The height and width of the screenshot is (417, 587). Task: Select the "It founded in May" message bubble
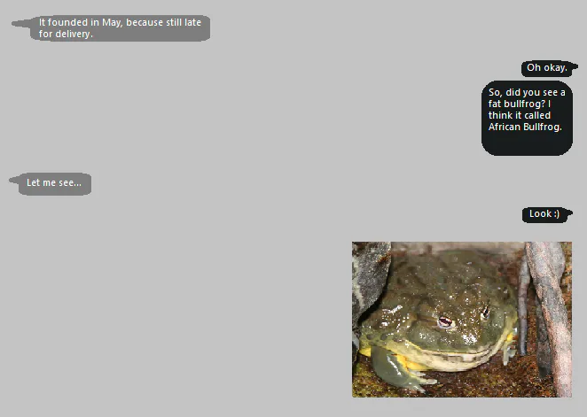[x=120, y=28]
